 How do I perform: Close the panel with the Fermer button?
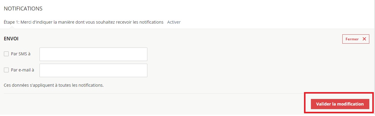click(356, 39)
